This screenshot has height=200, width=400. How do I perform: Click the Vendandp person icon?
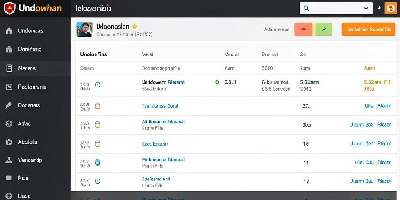click(9, 160)
